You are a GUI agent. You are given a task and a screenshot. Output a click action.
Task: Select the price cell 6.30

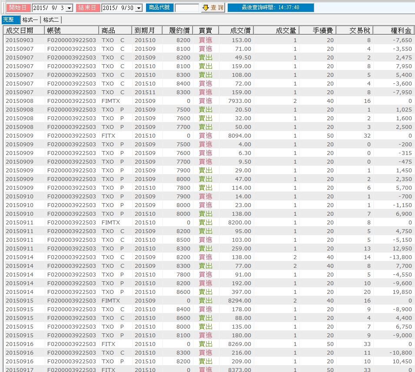point(245,153)
